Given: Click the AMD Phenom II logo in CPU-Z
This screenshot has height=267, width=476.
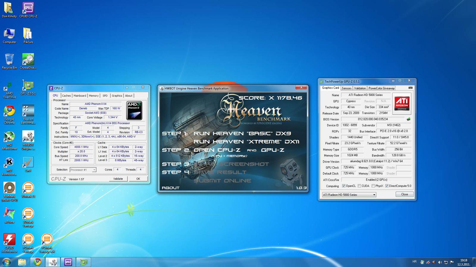Looking at the screenshot, I should coord(134,110).
